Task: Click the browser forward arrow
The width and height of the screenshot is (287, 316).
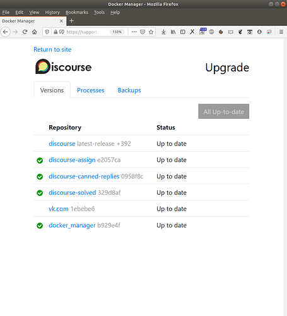Action: point(15,32)
